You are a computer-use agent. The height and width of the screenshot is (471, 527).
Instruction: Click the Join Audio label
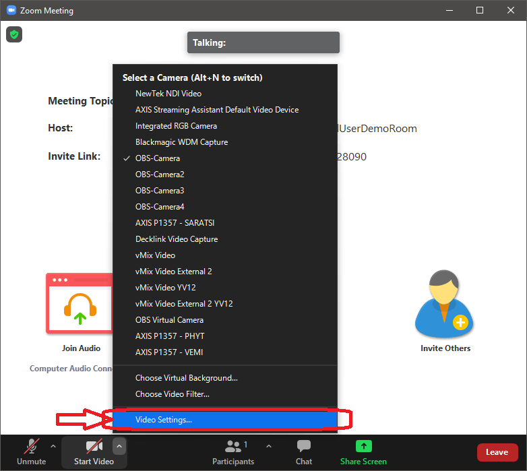tap(81, 348)
